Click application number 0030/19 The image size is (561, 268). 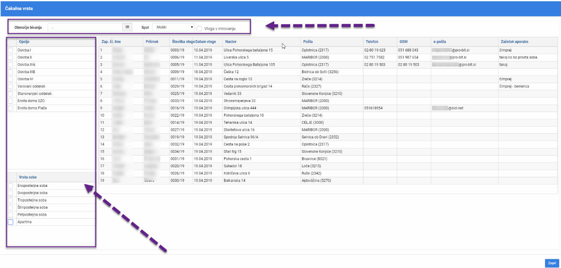tap(177, 181)
